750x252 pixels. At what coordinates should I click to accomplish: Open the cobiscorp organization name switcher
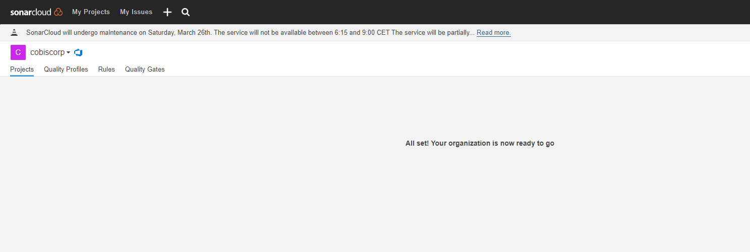coord(47,52)
